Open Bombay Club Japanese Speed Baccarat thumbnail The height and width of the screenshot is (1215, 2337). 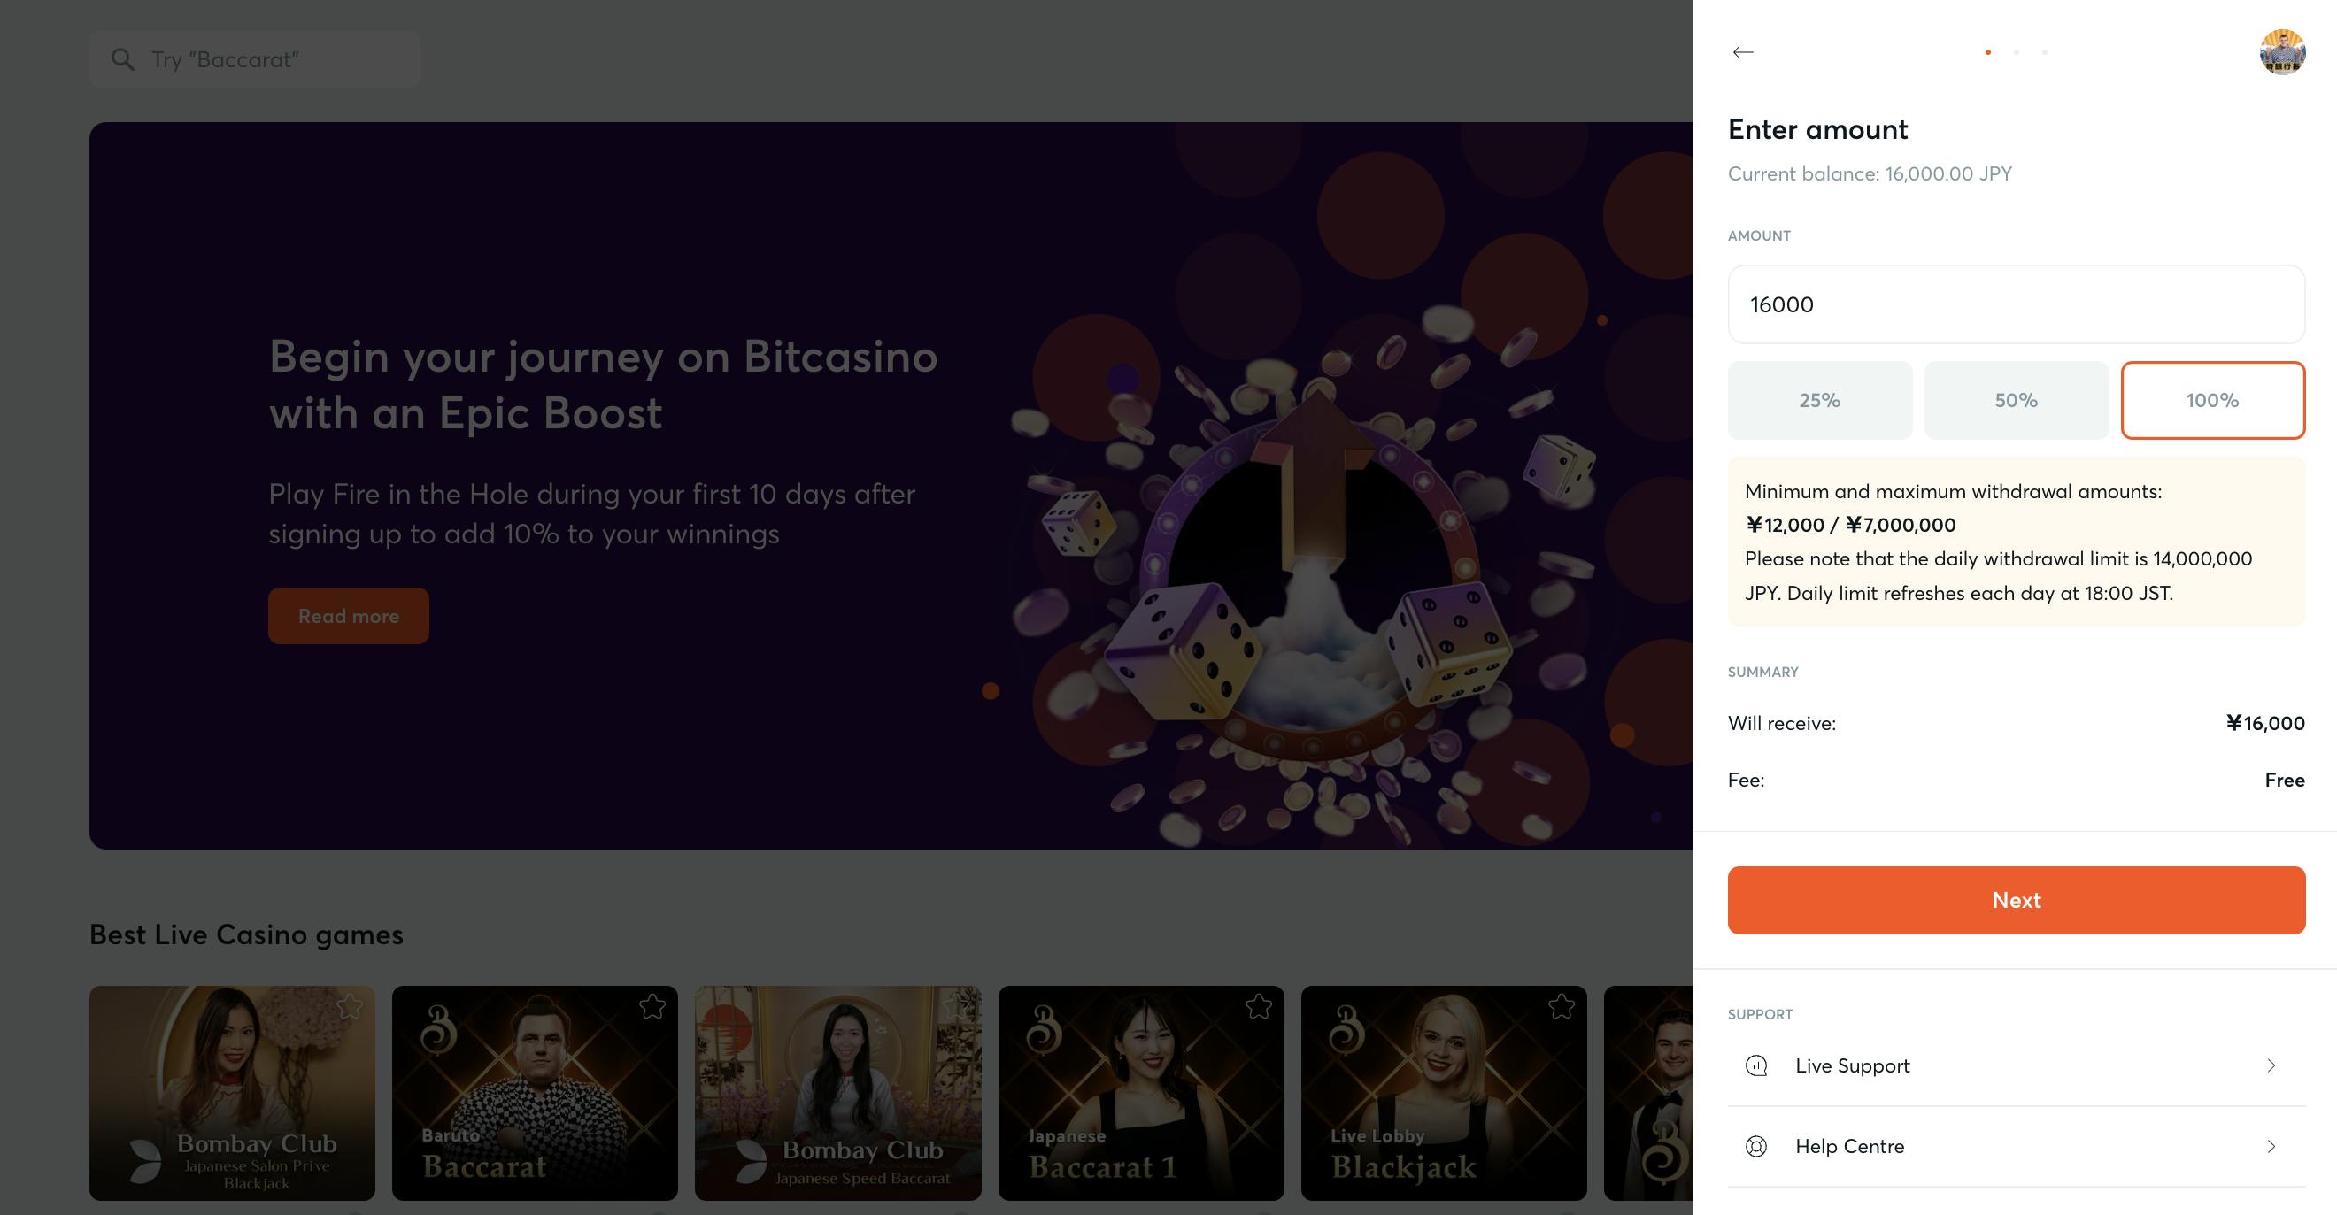(837, 1093)
